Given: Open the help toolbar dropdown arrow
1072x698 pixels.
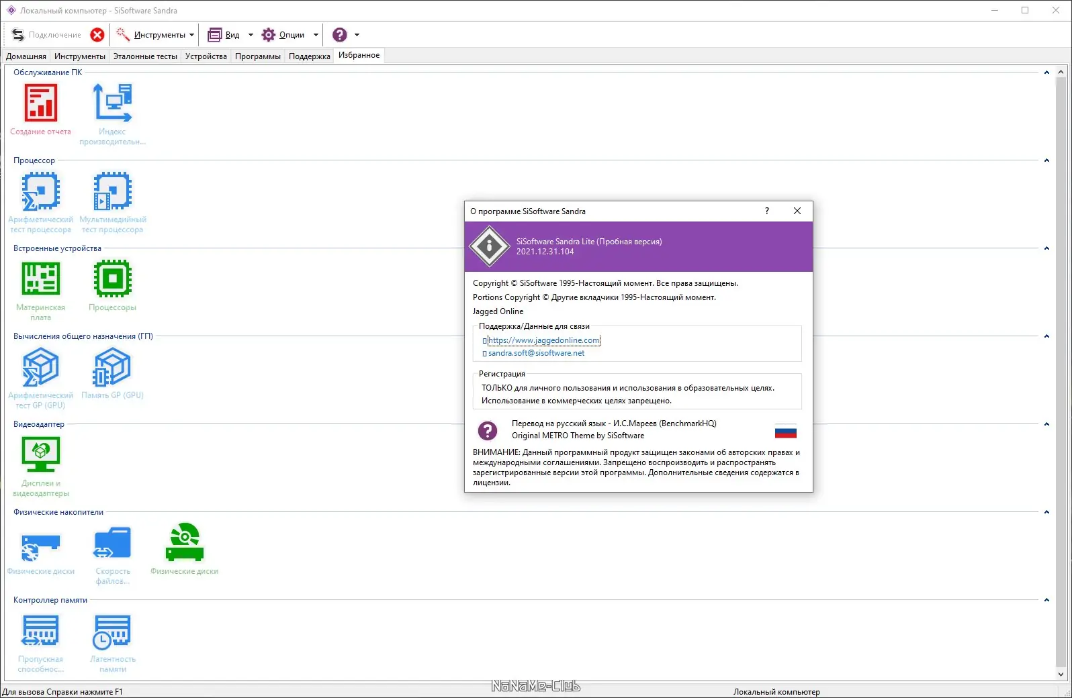Looking at the screenshot, I should click(357, 35).
